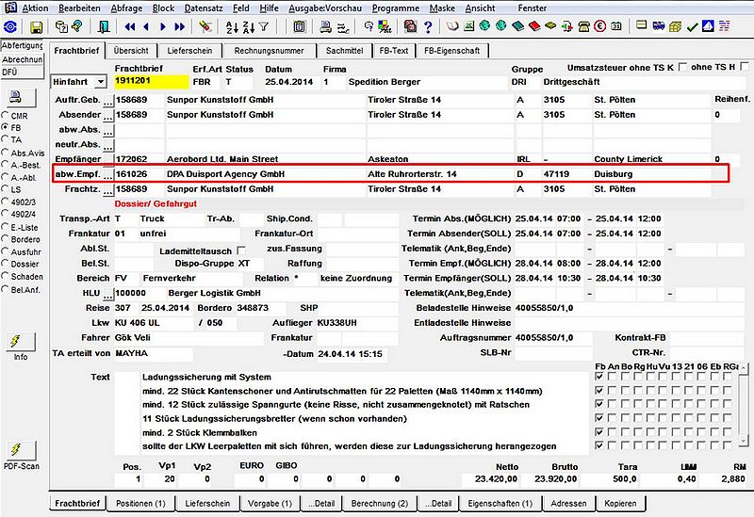Open the Absender lookup '...' button

(x=108, y=115)
